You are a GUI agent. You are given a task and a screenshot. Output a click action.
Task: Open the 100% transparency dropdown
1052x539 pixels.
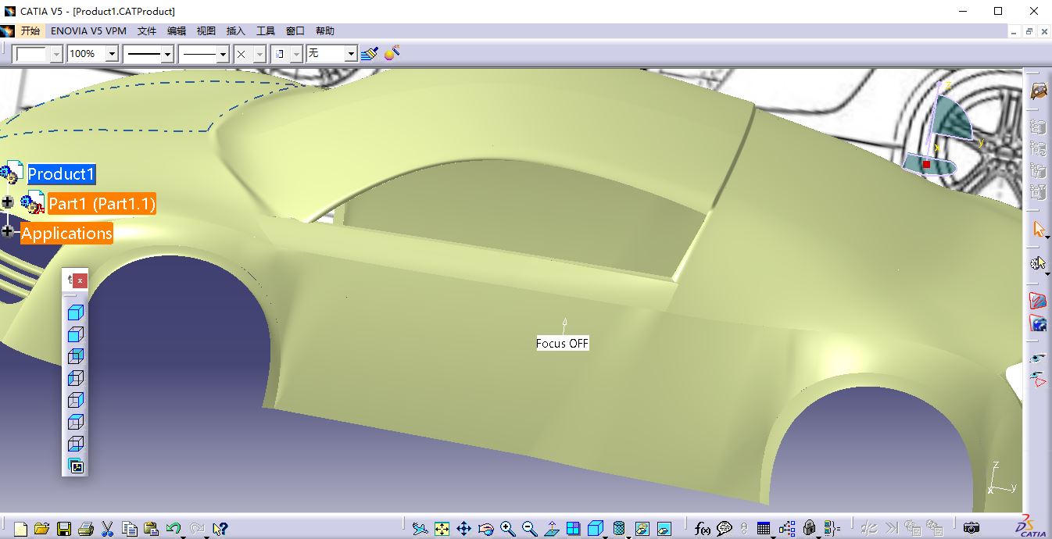tap(112, 54)
